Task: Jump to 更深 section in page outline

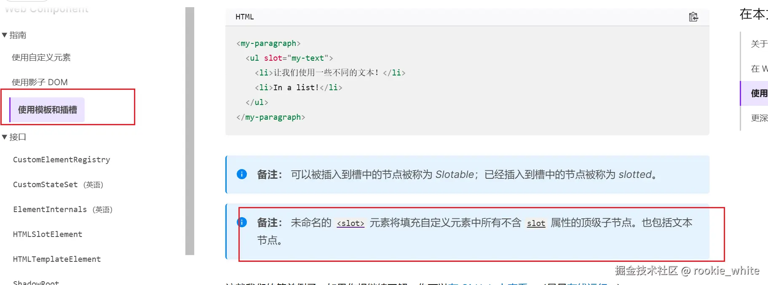Action: [x=759, y=118]
